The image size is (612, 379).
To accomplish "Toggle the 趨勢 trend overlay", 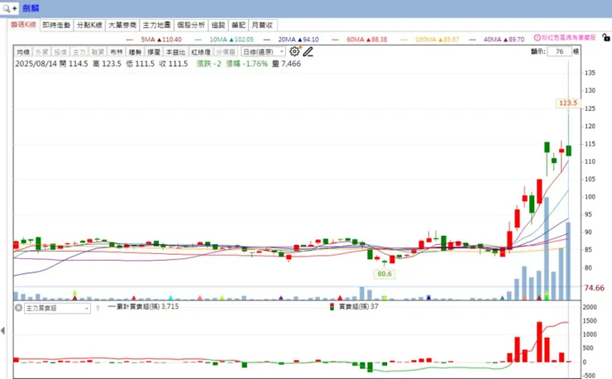I will (x=135, y=52).
